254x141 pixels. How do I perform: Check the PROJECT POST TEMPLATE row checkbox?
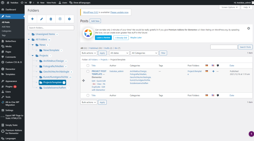click(88, 71)
